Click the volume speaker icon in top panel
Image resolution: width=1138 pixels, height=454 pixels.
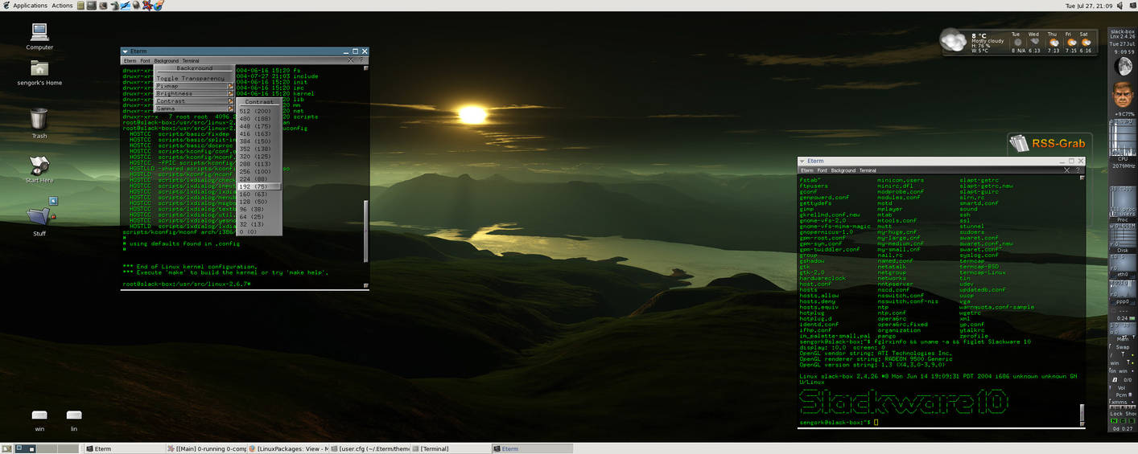1119,6
